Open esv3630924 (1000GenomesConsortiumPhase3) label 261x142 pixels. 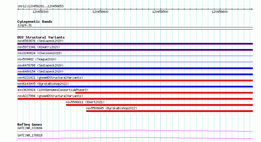[x=53, y=90]
